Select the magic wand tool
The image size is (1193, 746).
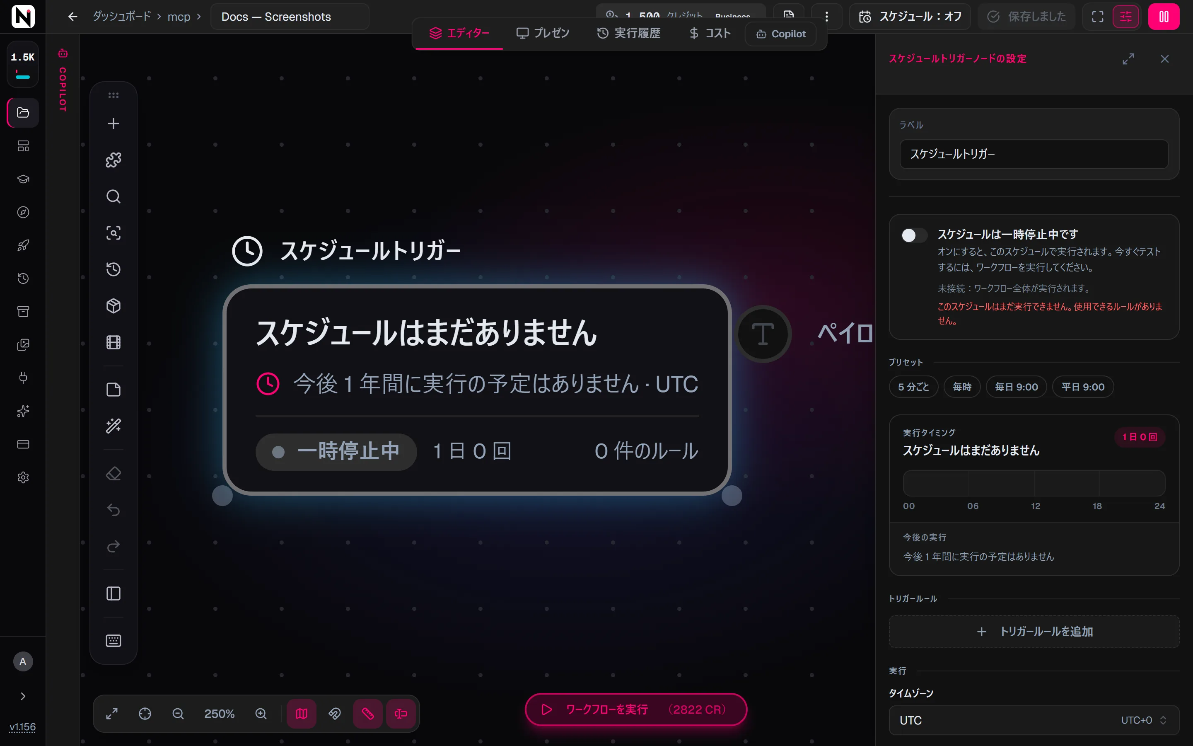point(114,426)
